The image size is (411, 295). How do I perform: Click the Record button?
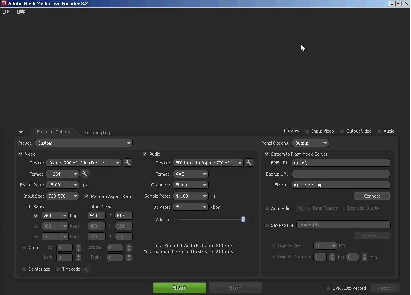(x=384, y=288)
